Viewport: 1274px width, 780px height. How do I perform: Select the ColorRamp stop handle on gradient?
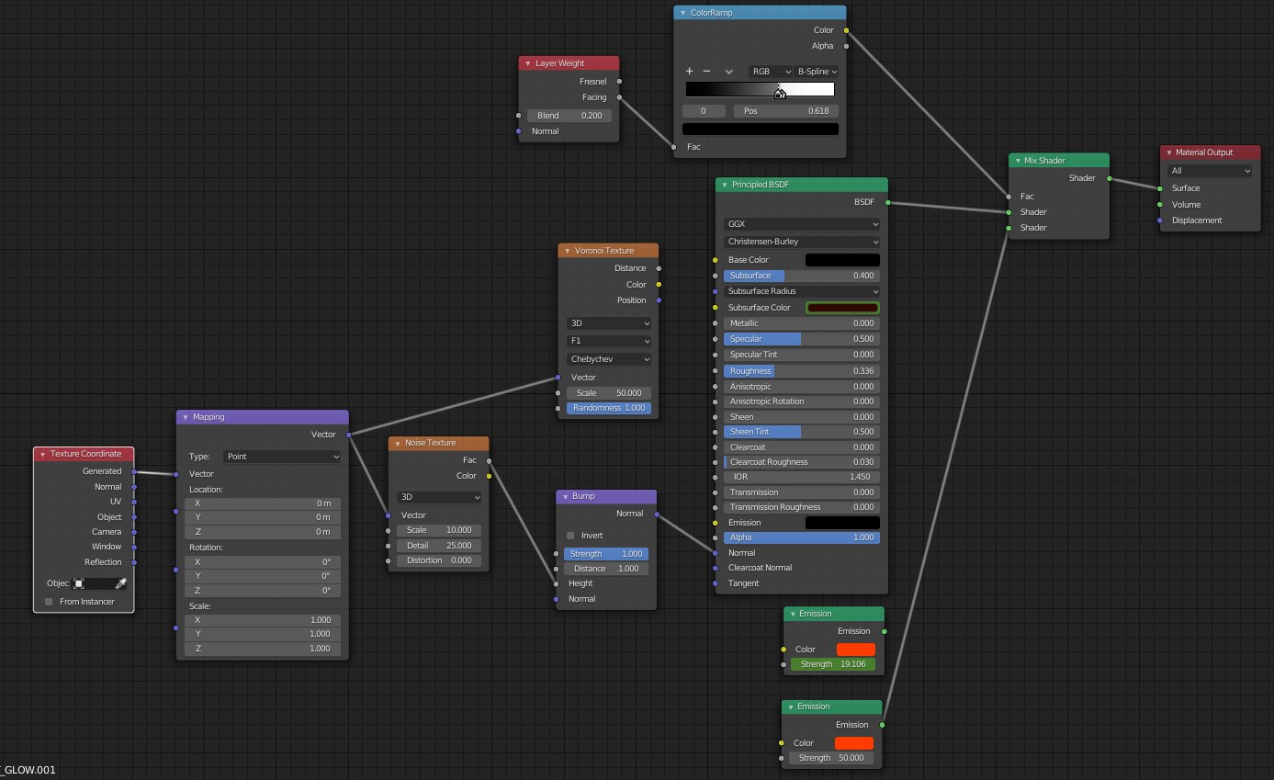click(x=780, y=92)
